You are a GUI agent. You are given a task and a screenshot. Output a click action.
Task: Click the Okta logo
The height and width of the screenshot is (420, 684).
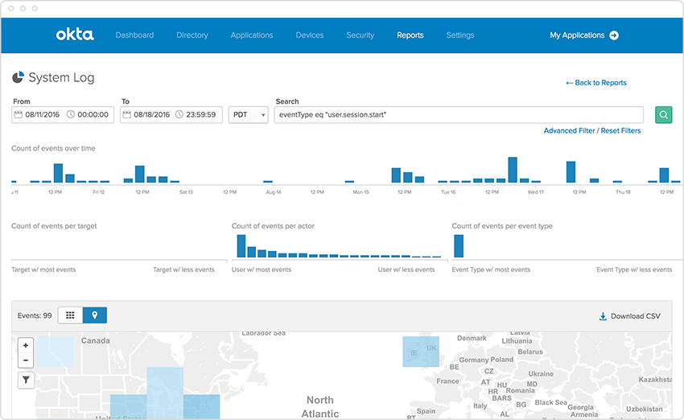[75, 35]
